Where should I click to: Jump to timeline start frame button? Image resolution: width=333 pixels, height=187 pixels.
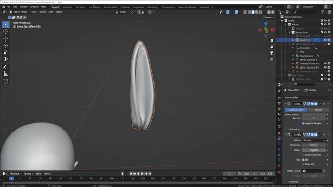pyautogui.click(x=131, y=173)
